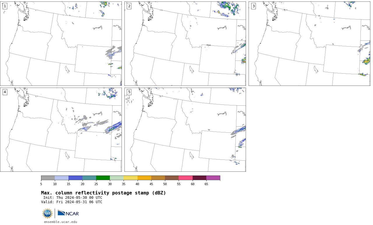
Task: Click the NSF logo icon
Action: tap(47, 213)
